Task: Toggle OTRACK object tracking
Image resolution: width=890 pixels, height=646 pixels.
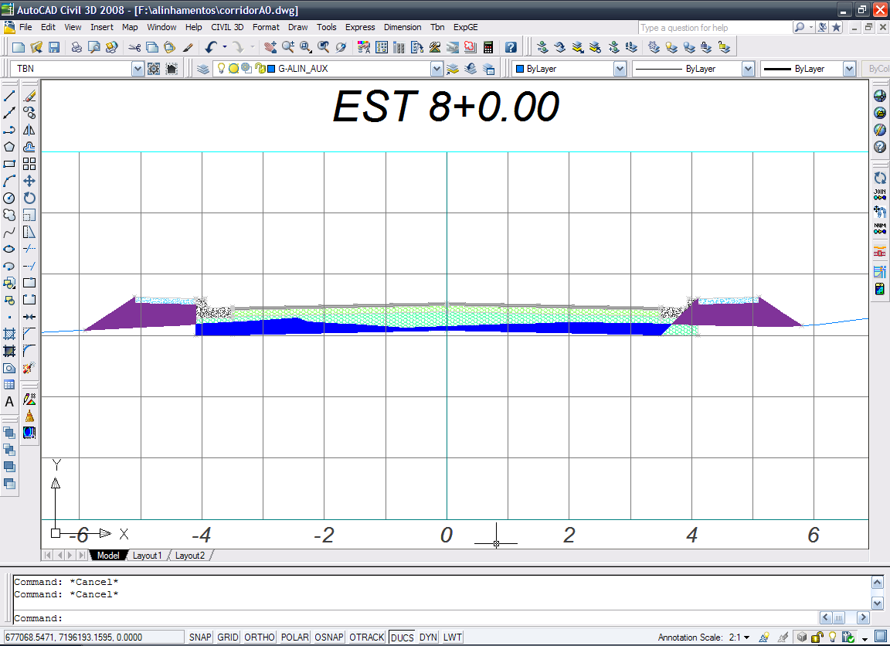Action: click(367, 637)
